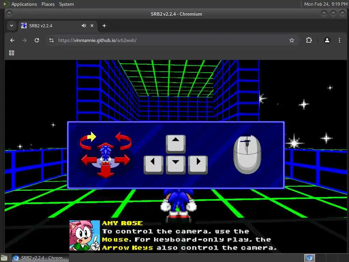Click the clock showing Mon Feb 24

click(325, 4)
